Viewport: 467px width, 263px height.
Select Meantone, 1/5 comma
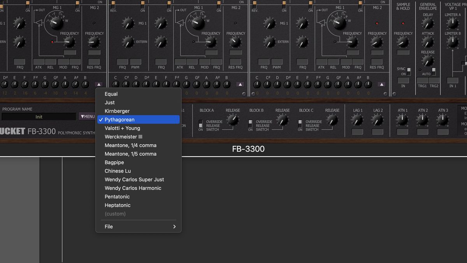coord(138,154)
